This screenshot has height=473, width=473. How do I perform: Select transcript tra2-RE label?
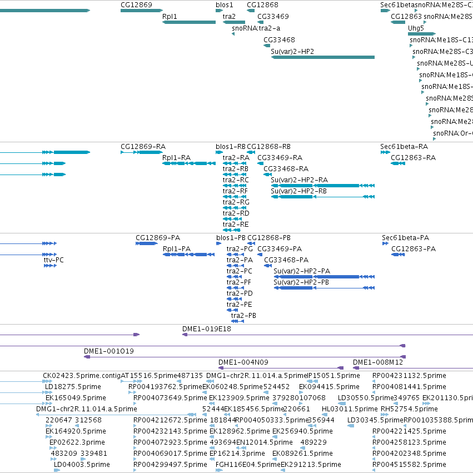[x=236, y=225]
